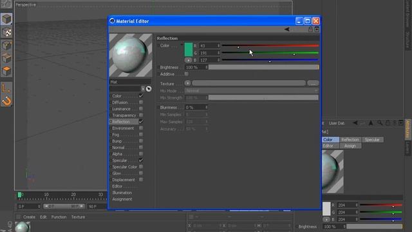The image size is (412, 232).
Task: Enable the Transparency channel checkbox
Action: point(141,115)
